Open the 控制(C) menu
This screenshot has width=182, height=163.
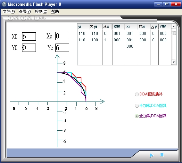pyautogui.click(x=41, y=12)
